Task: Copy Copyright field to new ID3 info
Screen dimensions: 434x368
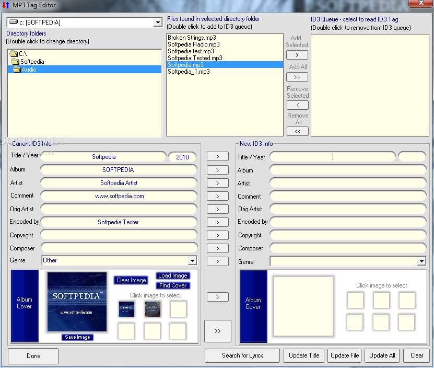Action: point(218,235)
